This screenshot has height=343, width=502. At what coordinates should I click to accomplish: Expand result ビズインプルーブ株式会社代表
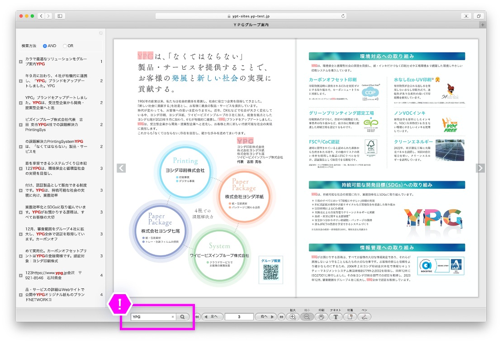pyautogui.click(x=20, y=125)
